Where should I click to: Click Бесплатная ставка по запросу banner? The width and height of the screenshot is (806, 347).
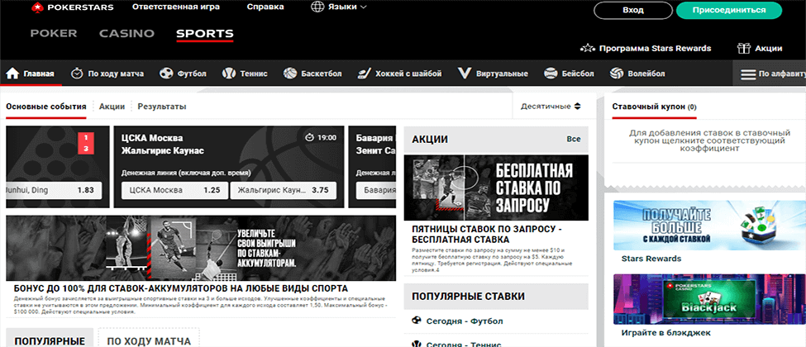(x=496, y=188)
